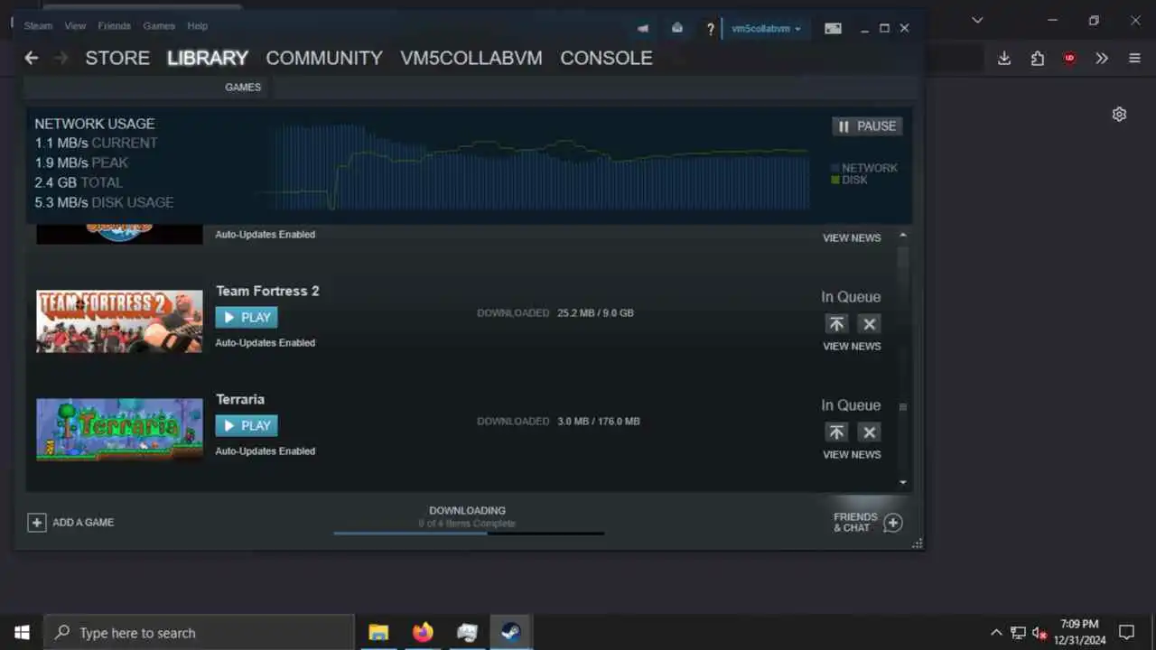1156x650 pixels.
Task: Open the Help menu in Steam
Action: click(197, 26)
